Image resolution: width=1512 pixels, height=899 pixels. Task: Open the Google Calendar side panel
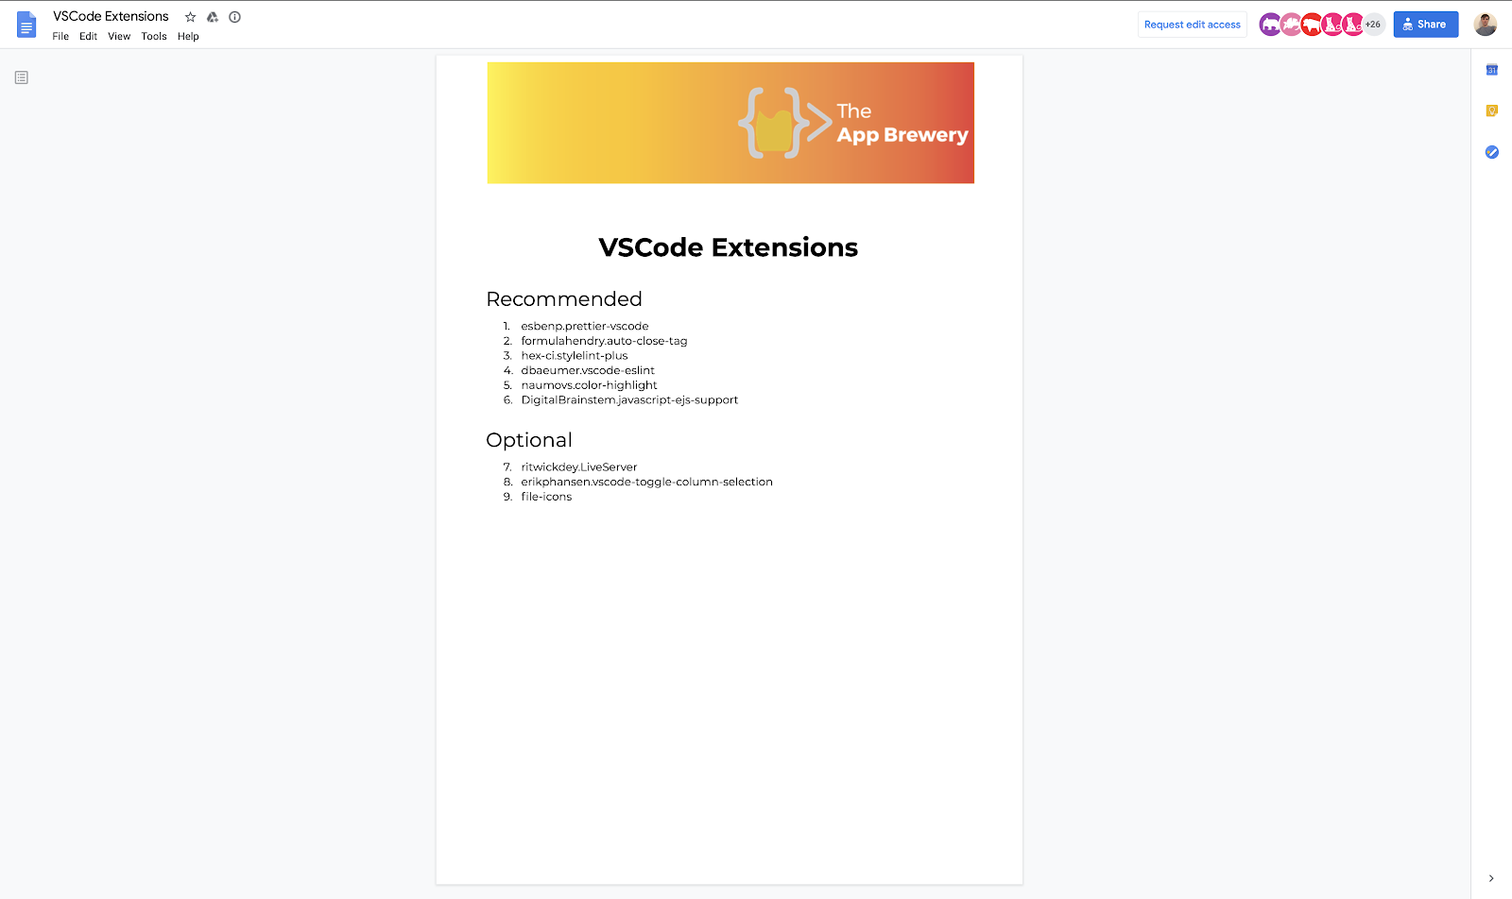(1492, 70)
